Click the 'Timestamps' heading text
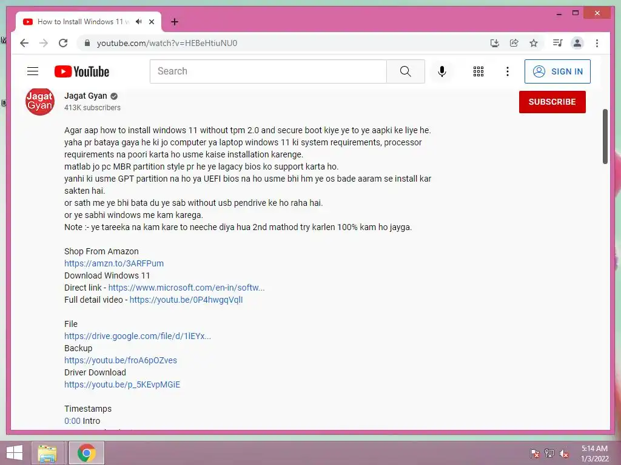 pyautogui.click(x=88, y=409)
